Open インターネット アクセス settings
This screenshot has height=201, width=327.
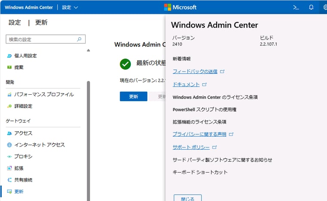click(40, 145)
